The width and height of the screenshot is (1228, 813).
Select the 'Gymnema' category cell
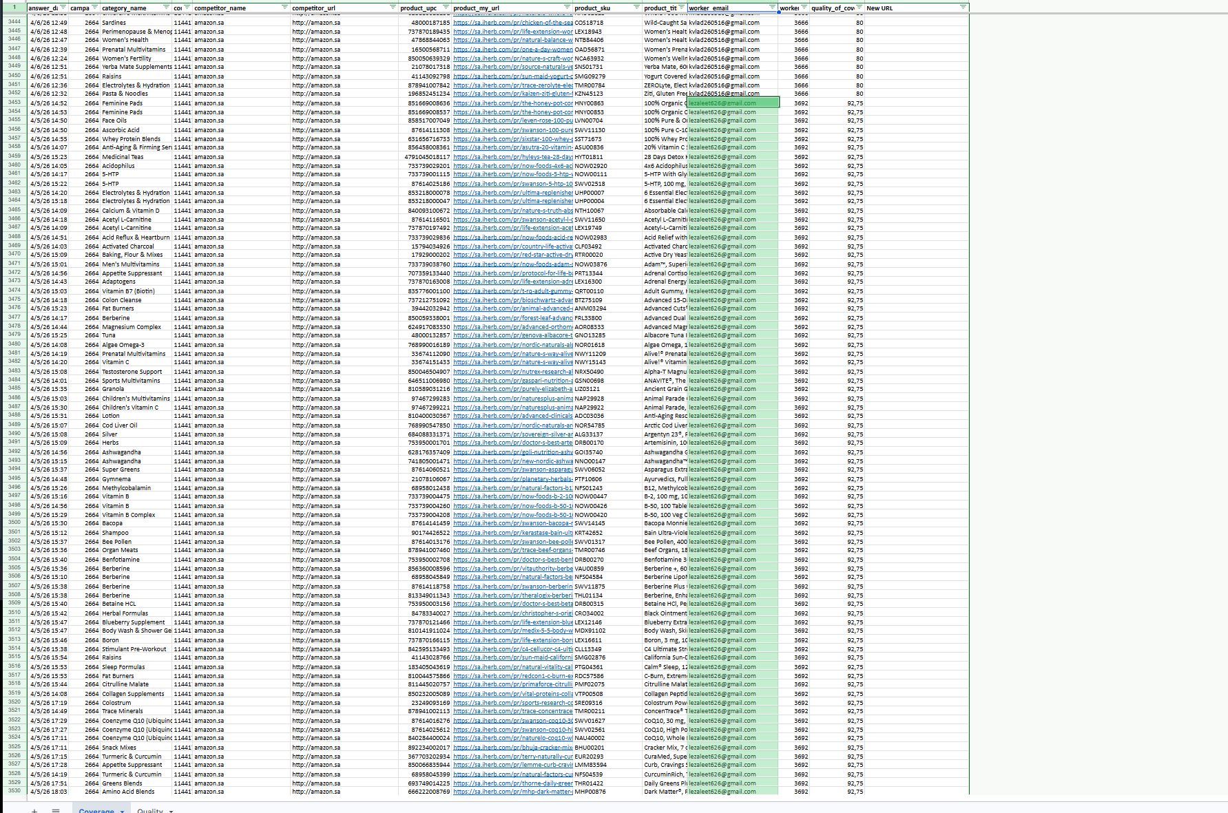pos(136,478)
